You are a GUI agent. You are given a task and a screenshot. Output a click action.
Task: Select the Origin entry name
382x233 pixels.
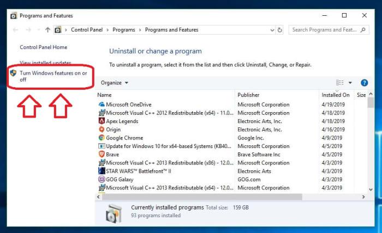point(114,130)
